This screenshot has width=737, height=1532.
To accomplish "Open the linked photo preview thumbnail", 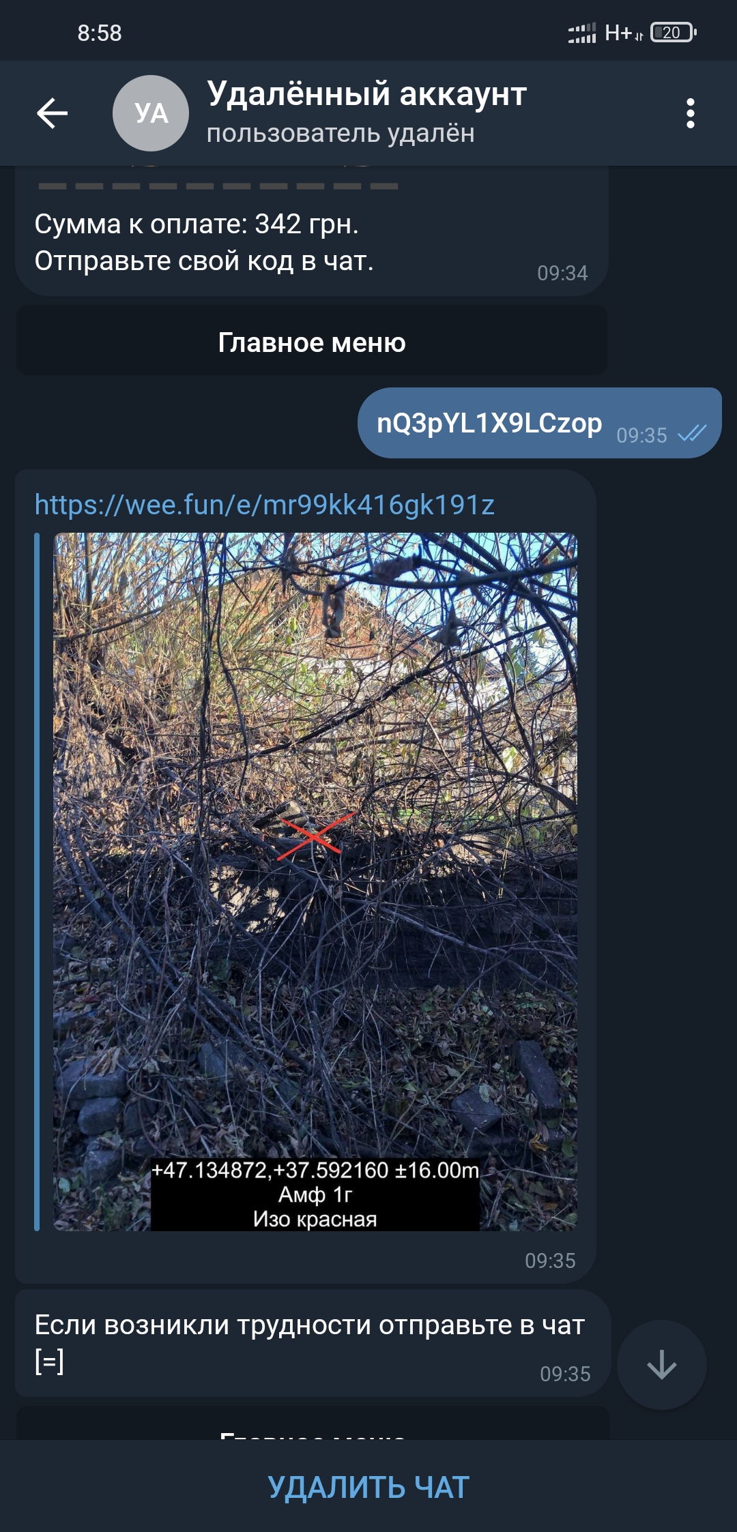I will [x=315, y=882].
